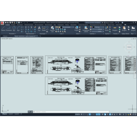Toggle grid display in status bar

click(x=82, y=114)
